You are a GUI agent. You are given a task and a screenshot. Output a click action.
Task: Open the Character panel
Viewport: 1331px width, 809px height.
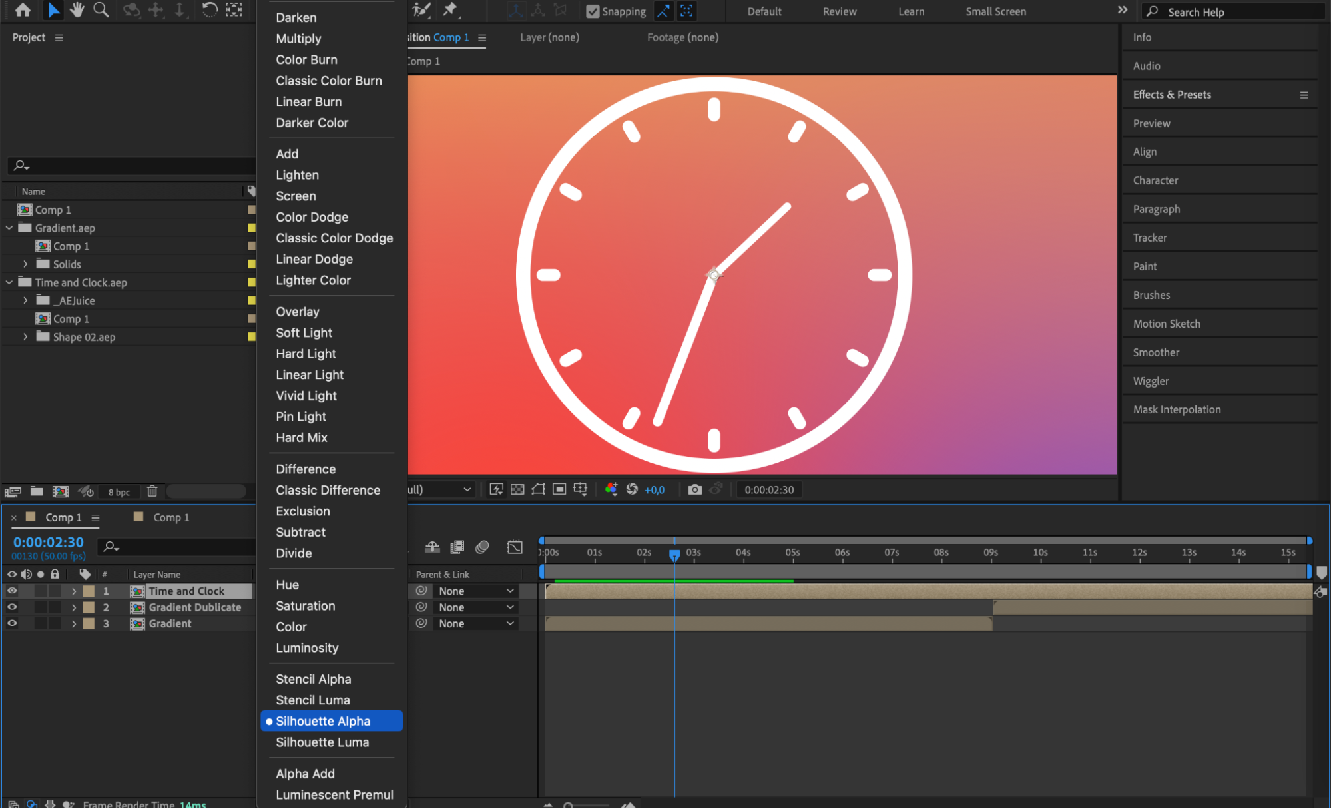pyautogui.click(x=1155, y=180)
